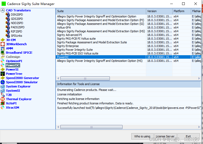Click the Cadence Sigrity title bar icon

click(x=3, y=4)
